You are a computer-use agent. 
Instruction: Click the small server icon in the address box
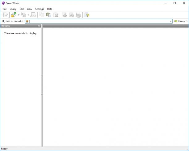coord(27,21)
